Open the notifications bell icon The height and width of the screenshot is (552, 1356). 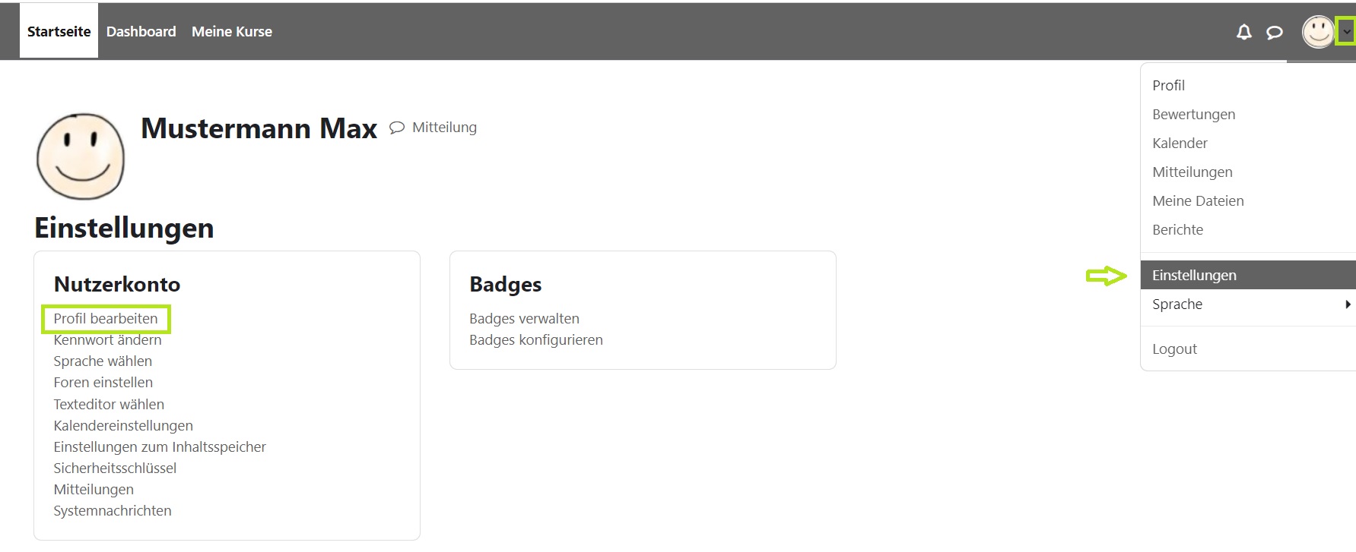1243,32
